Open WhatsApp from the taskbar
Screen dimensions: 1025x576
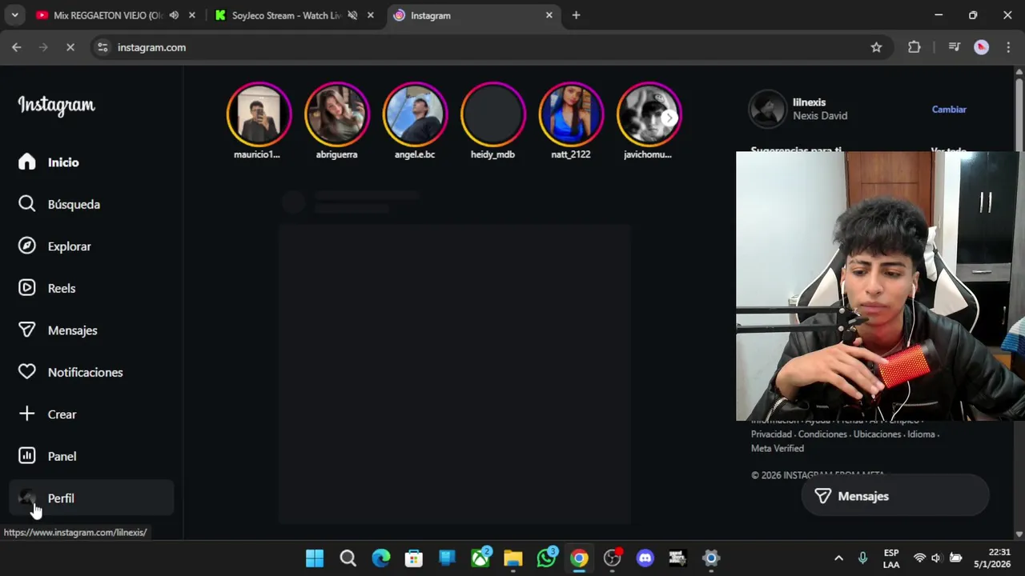coord(547,558)
